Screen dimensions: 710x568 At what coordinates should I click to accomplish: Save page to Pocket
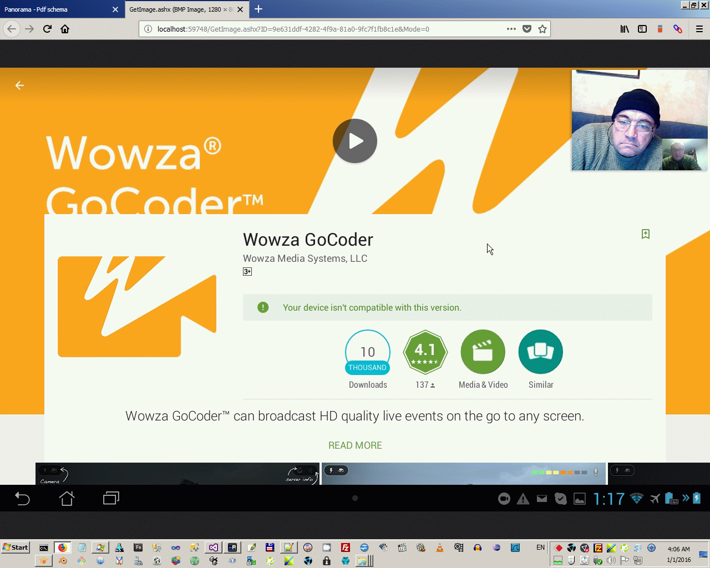(527, 29)
